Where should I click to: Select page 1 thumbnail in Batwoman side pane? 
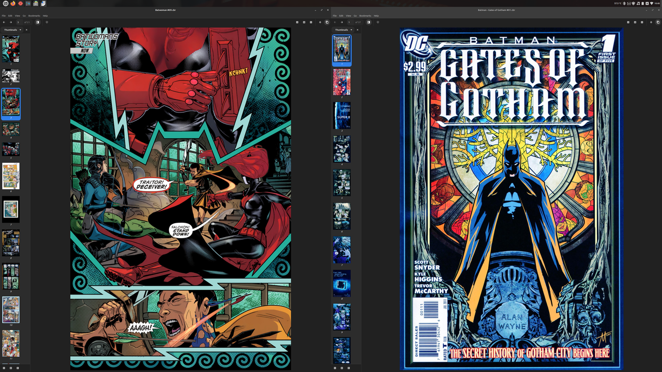11,49
